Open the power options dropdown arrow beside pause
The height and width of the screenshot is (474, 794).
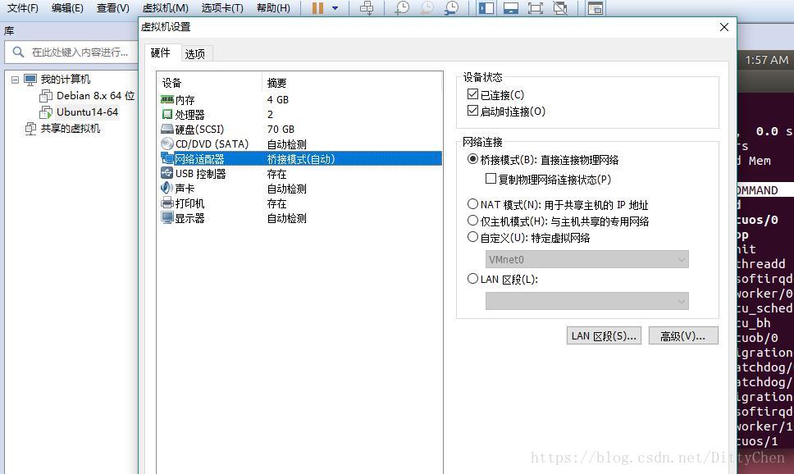pos(335,8)
